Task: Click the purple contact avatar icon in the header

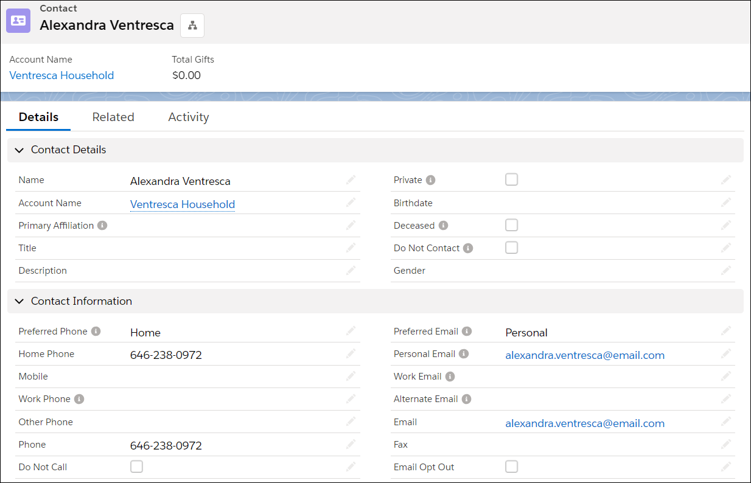Action: (18, 20)
